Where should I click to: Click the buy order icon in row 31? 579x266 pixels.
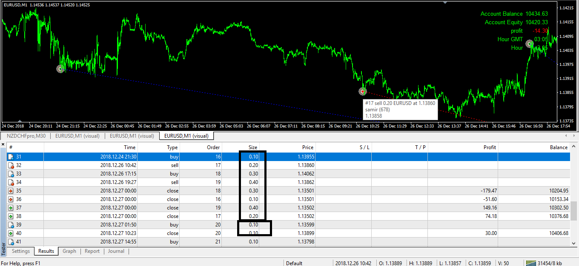point(11,157)
